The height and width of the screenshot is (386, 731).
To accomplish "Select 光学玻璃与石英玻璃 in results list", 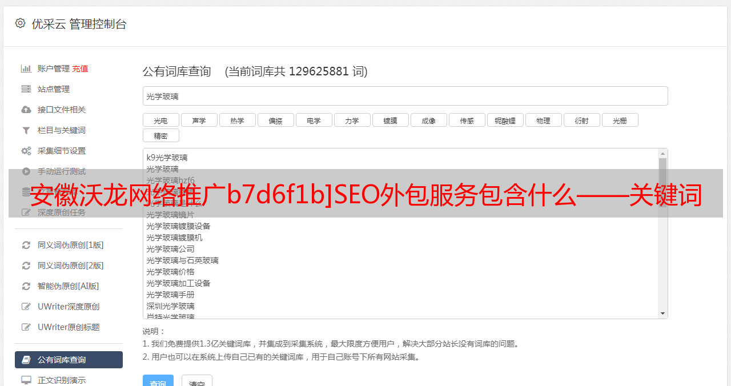I will click(182, 260).
